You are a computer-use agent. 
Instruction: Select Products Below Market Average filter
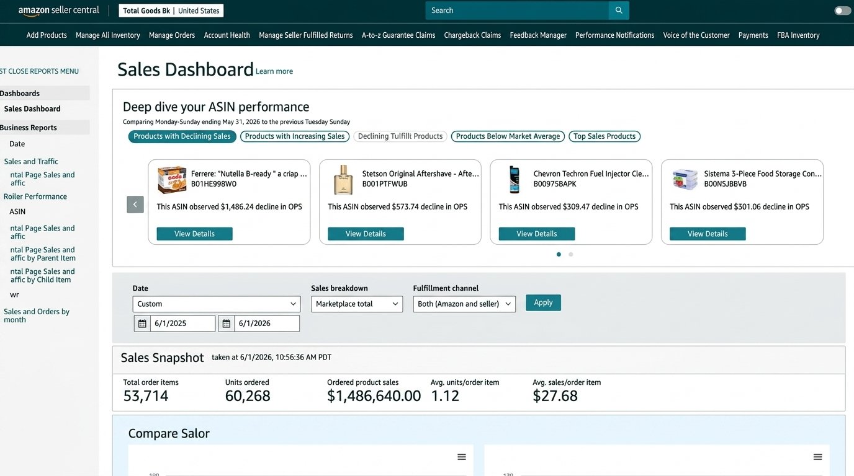[x=508, y=136]
